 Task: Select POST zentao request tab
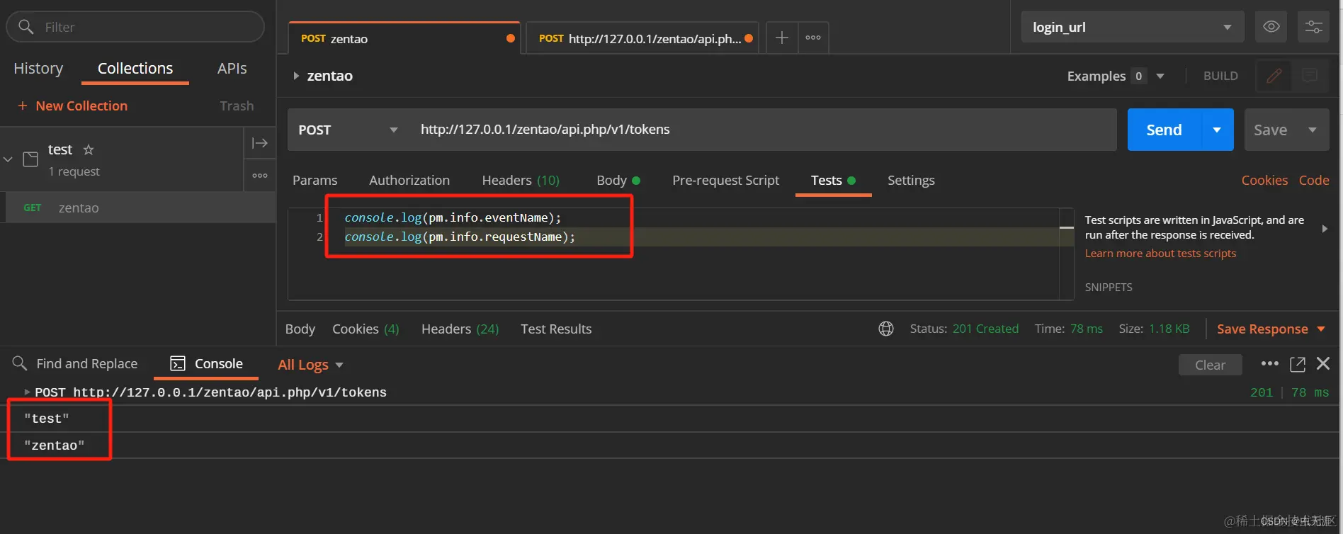(404, 38)
